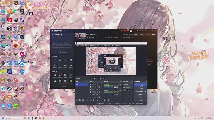Click the taskbar search box
The height and width of the screenshot is (120, 214).
pyautogui.click(x=14, y=118)
